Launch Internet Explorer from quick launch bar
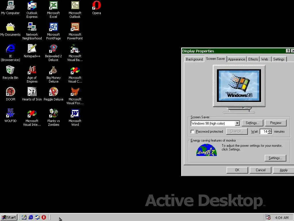Image resolution: width=294 pixels, height=221 pixels. 31,218
